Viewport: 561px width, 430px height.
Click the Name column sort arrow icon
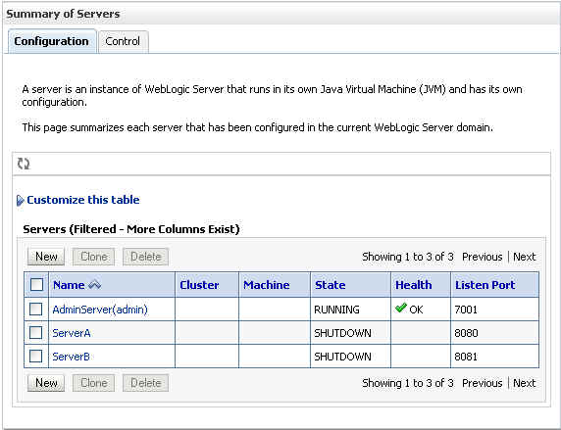point(94,285)
